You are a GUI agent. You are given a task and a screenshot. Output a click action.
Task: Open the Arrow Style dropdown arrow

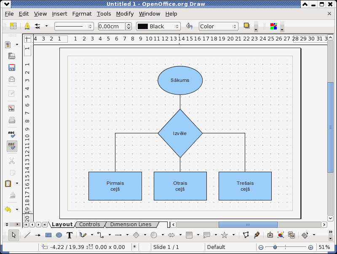[x=46, y=26]
